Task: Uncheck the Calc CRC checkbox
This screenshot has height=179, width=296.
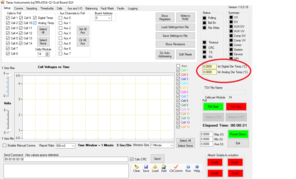Action: pos(132,159)
